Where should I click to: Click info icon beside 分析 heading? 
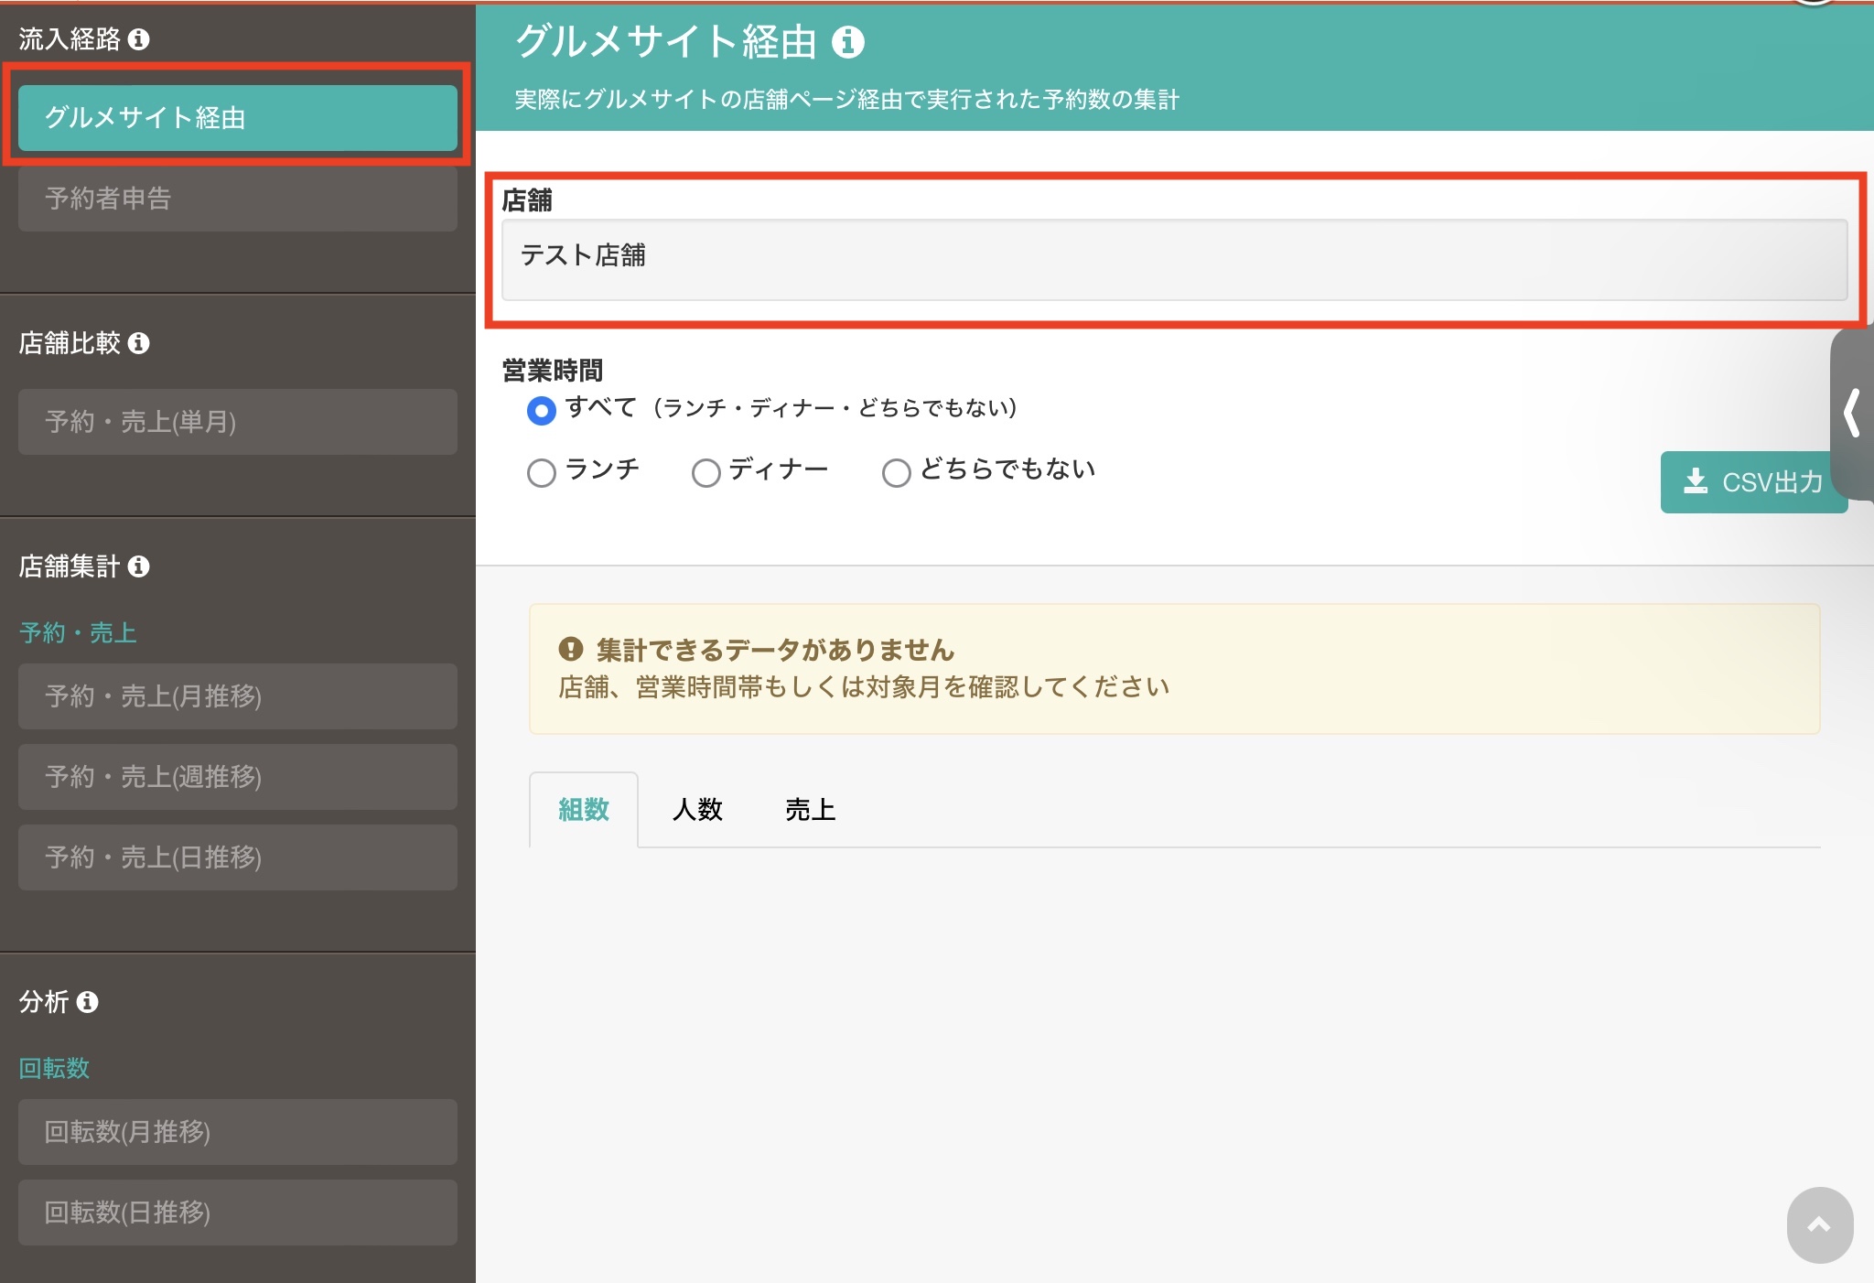click(x=88, y=1002)
